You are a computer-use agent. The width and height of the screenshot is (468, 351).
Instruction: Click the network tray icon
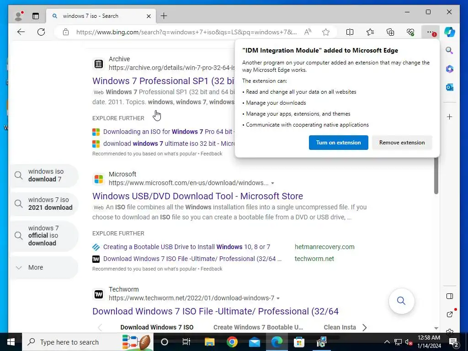pyautogui.click(x=398, y=342)
